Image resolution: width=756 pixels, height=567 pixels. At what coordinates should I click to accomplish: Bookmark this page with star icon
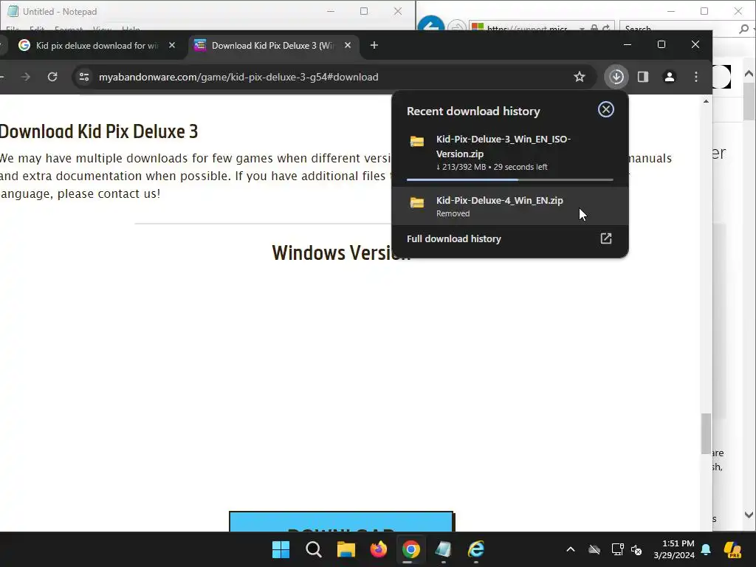(579, 77)
